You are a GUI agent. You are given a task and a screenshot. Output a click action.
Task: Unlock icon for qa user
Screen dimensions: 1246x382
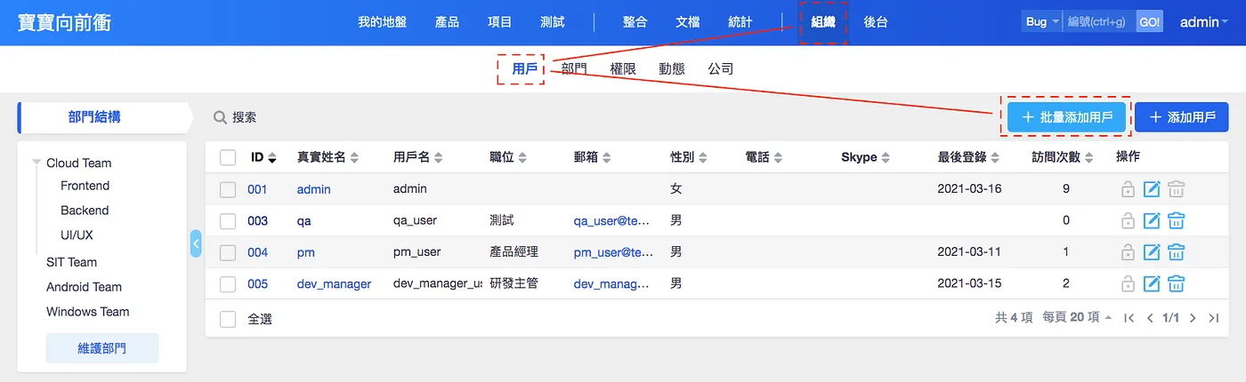click(x=1128, y=220)
